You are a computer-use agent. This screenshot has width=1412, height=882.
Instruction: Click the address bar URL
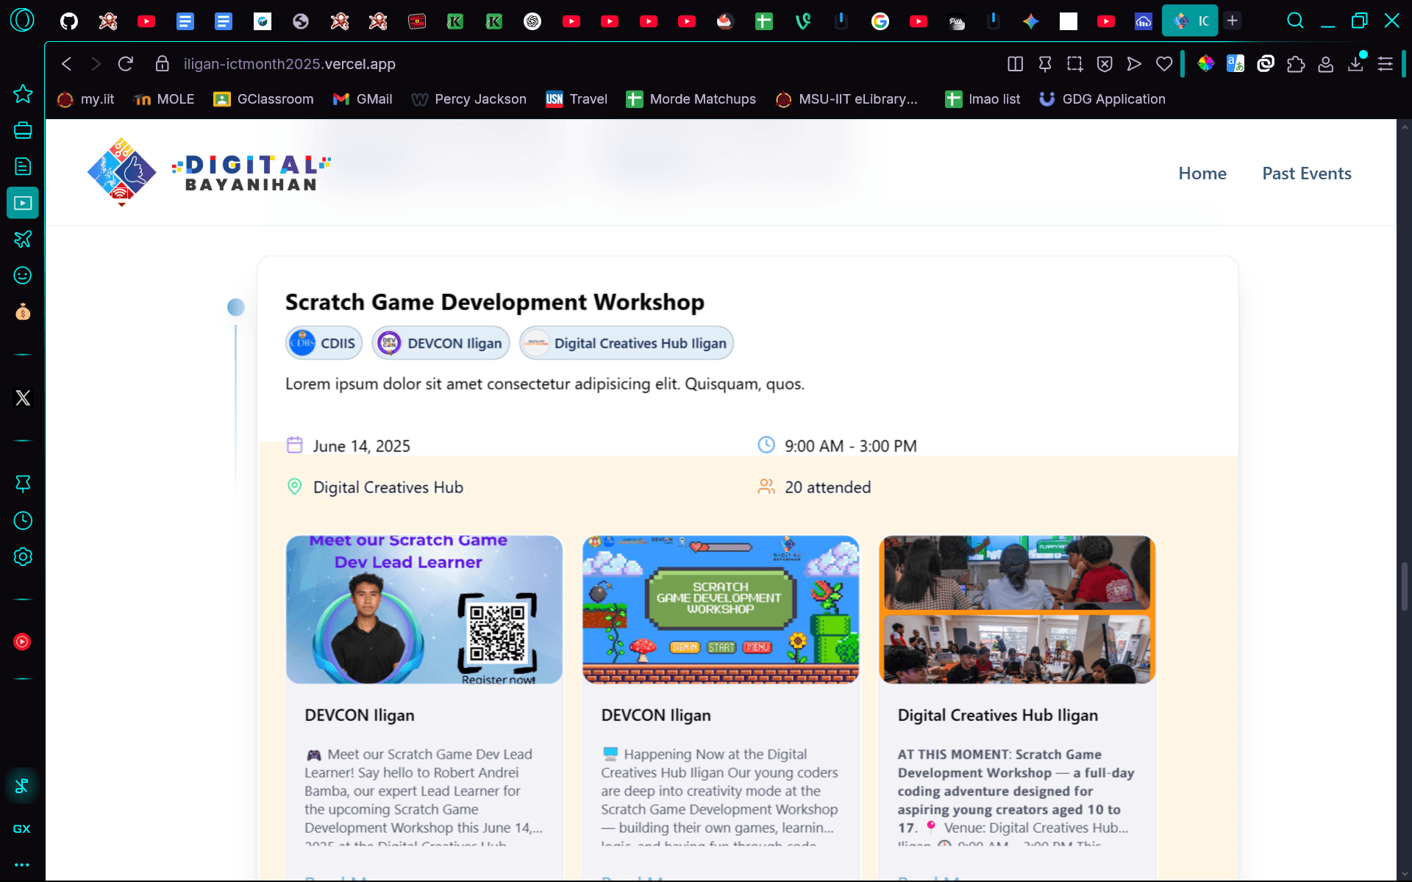click(290, 64)
